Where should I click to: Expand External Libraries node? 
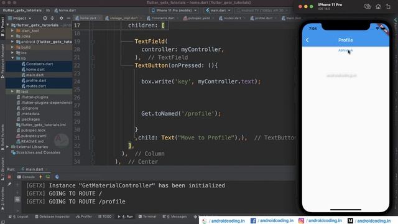point(8,147)
